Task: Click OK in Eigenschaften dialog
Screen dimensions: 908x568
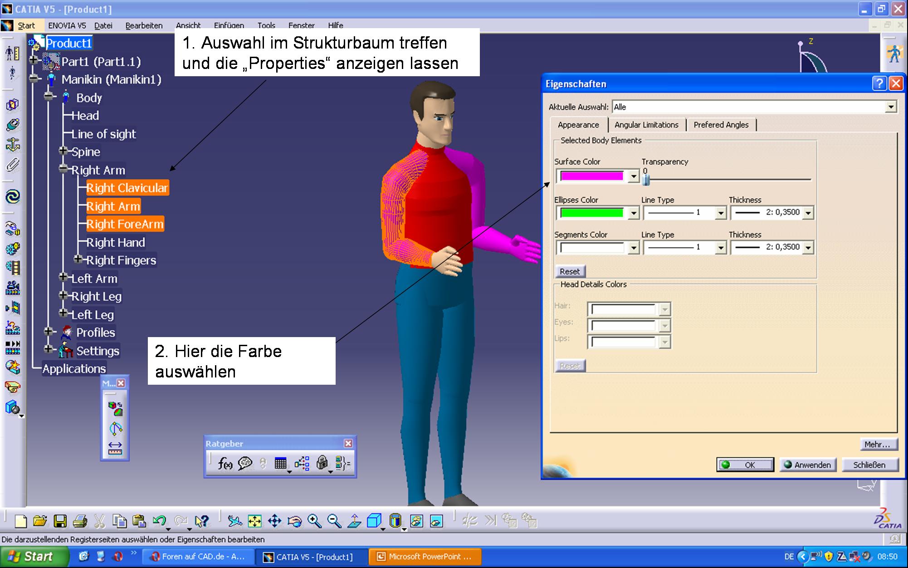Action: point(745,465)
